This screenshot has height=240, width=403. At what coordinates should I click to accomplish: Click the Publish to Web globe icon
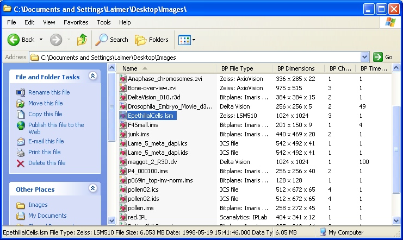click(21, 125)
